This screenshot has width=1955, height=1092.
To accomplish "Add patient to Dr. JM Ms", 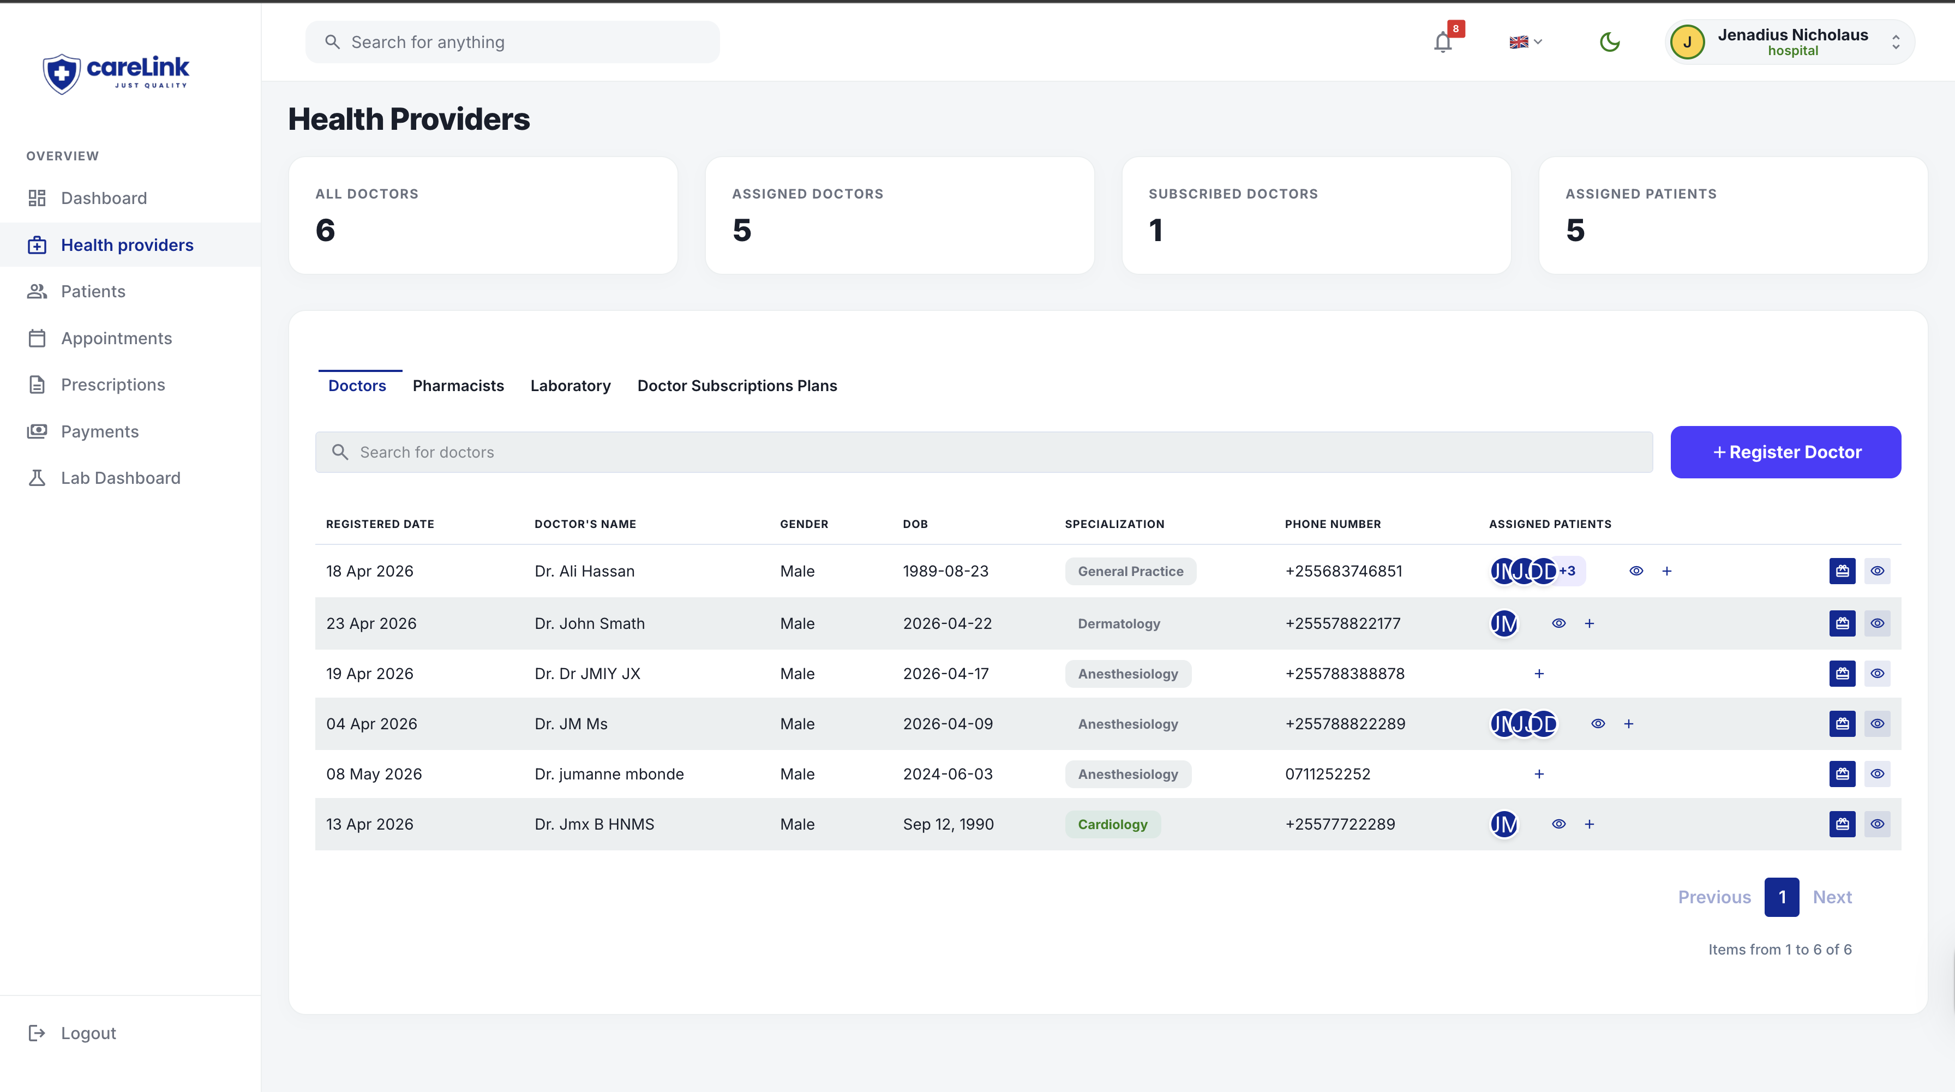I will pyautogui.click(x=1629, y=723).
